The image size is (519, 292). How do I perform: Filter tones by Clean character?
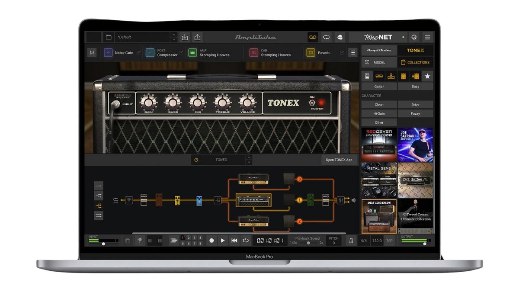pos(378,104)
